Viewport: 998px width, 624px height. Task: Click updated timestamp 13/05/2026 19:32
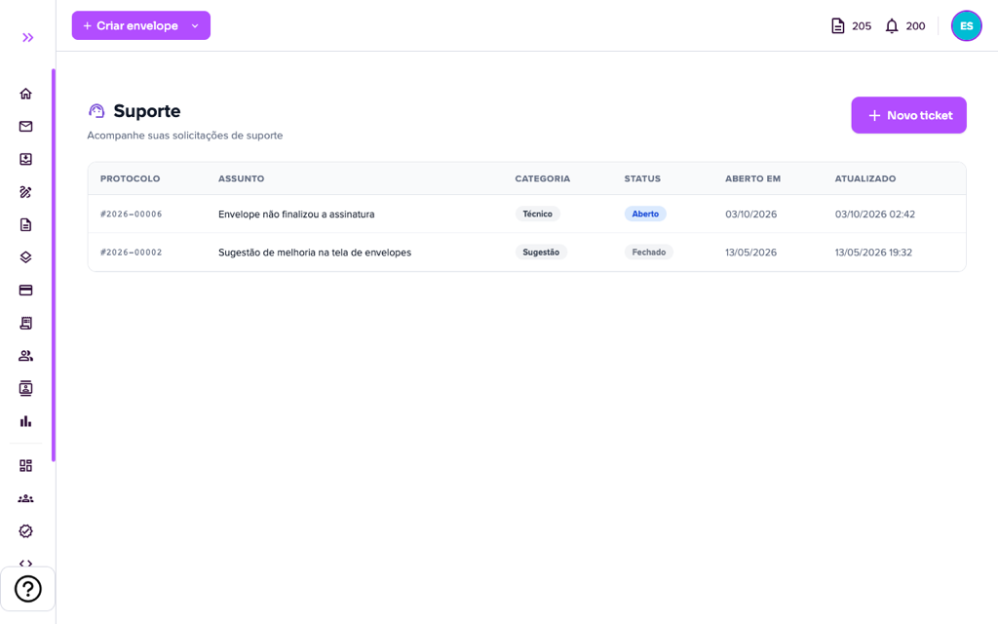(x=873, y=253)
